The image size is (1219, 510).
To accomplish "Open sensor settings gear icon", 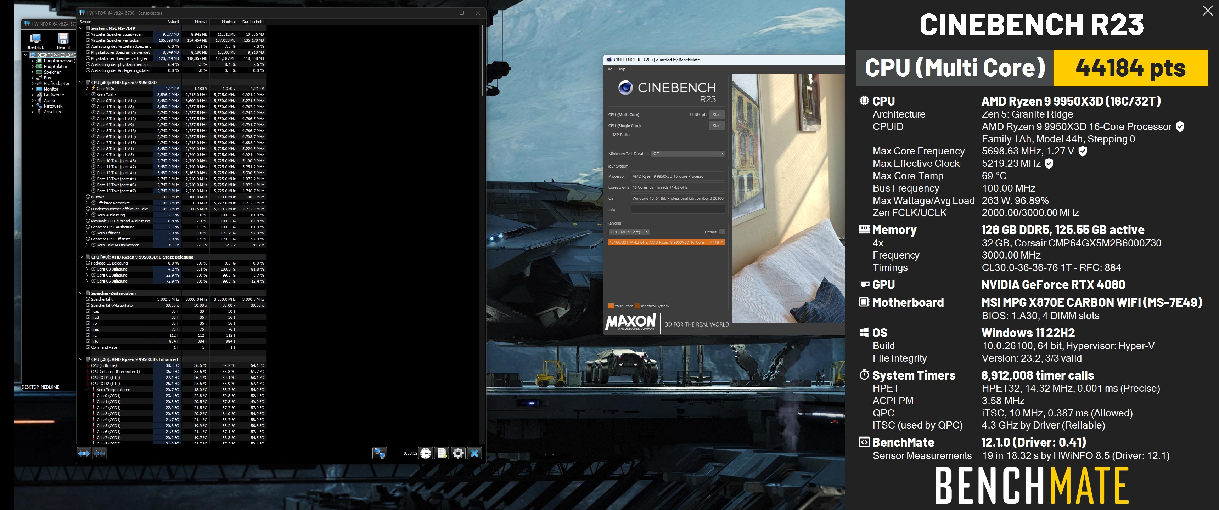I will [458, 453].
